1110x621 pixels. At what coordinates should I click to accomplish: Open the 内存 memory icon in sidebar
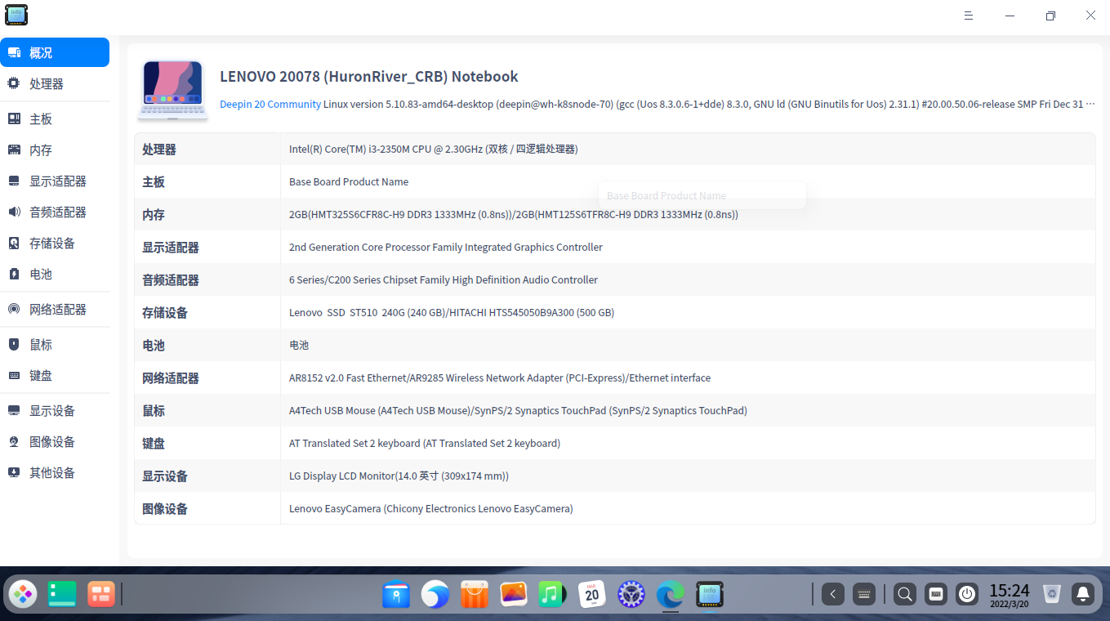tap(14, 150)
